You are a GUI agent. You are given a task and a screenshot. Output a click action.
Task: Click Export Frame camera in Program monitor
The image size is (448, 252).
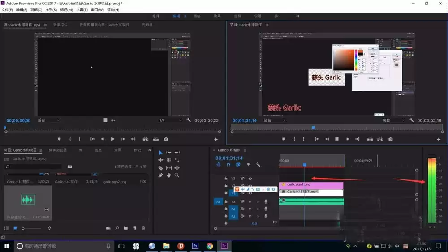click(391, 139)
